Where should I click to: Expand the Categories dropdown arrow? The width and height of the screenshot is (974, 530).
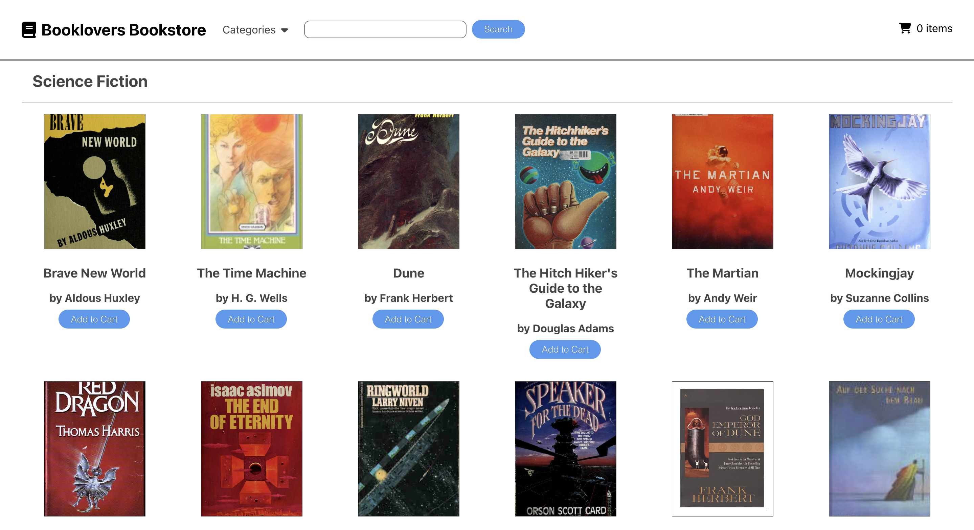pos(285,30)
